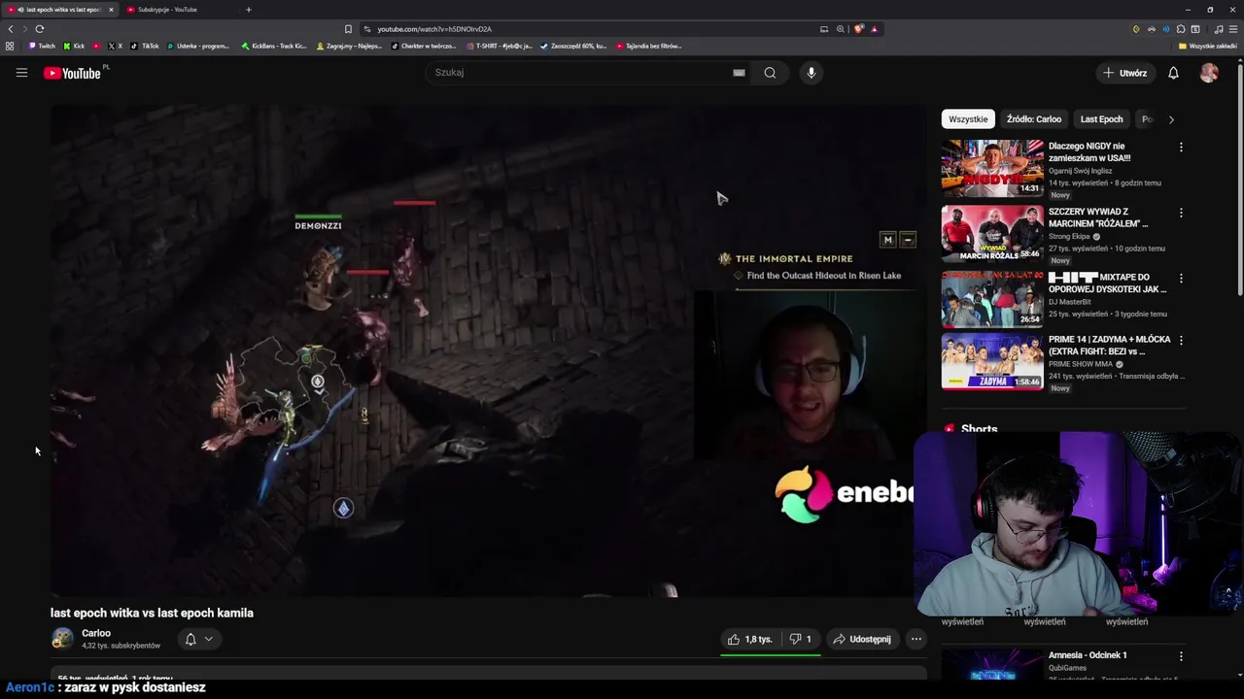Screen dimensions: 1244x699
Task: Open more options for SZCZERY WYWIAD video
Action: 1181,213
